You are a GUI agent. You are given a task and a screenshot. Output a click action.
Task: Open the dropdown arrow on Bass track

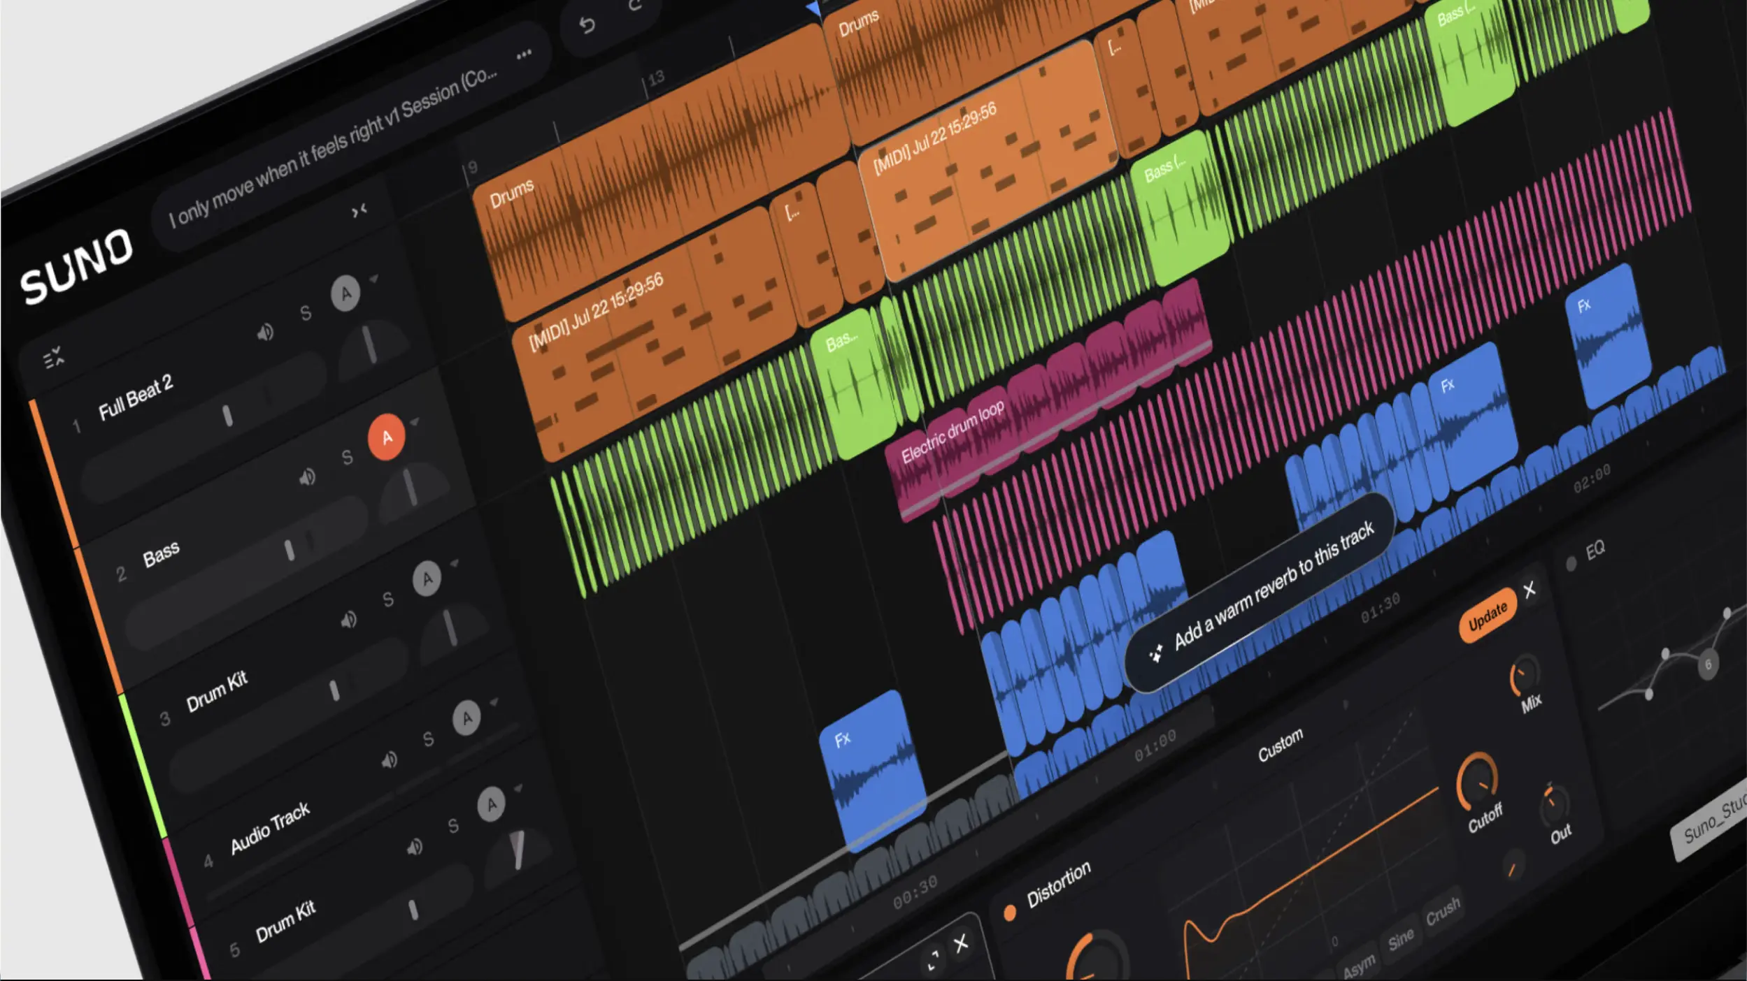click(415, 422)
